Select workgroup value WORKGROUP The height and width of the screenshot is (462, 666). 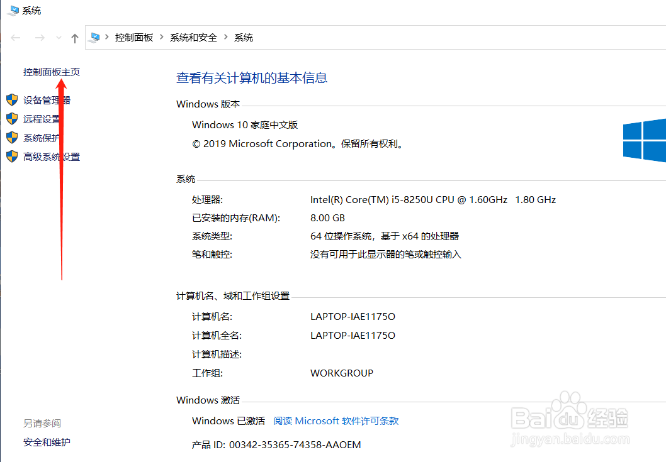341,373
